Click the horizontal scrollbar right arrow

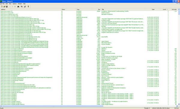177,106
